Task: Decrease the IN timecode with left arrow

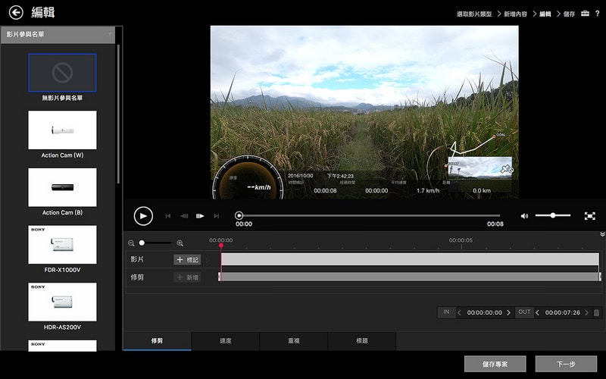Action: pyautogui.click(x=459, y=312)
